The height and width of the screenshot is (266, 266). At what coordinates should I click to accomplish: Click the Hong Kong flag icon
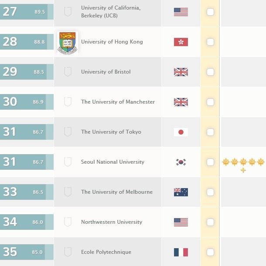181,42
